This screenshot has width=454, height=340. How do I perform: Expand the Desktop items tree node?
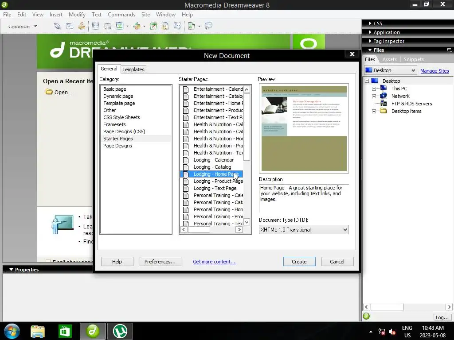(374, 111)
